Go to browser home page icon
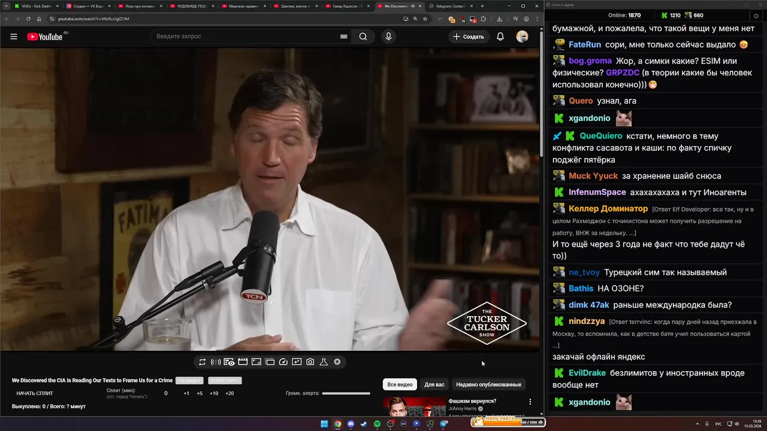Image resolution: width=767 pixels, height=431 pixels. pyautogui.click(x=39, y=19)
